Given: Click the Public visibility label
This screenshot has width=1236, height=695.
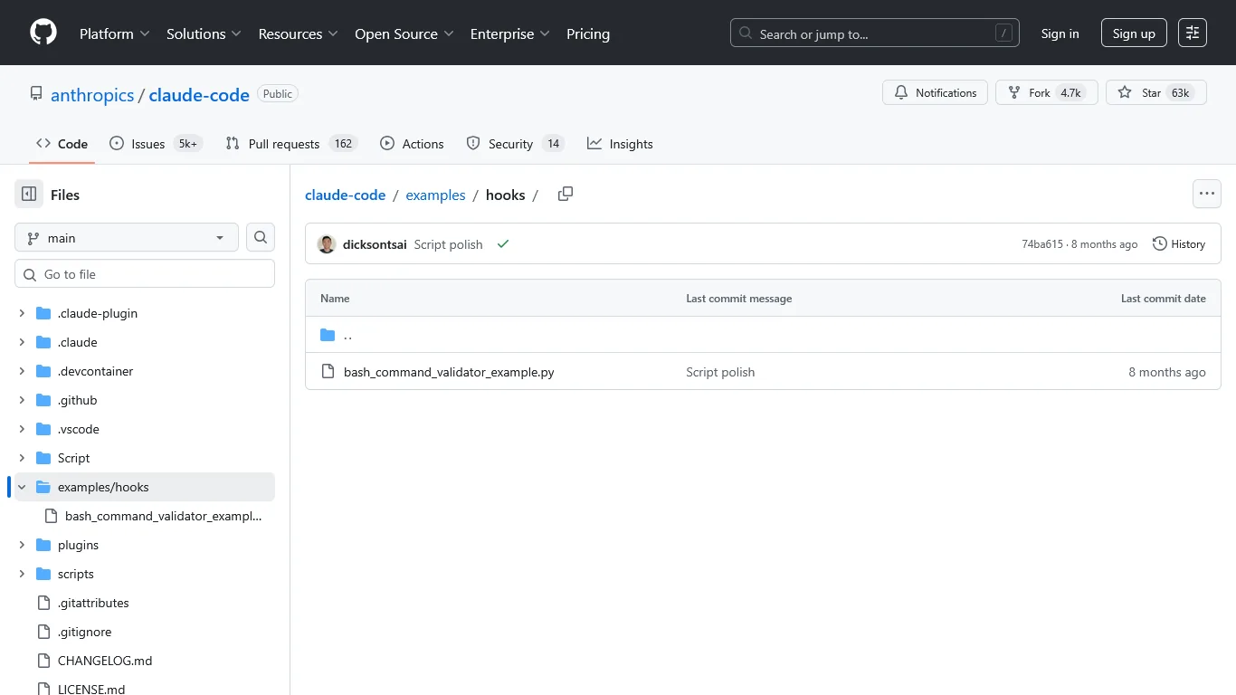Looking at the screenshot, I should click(x=278, y=94).
